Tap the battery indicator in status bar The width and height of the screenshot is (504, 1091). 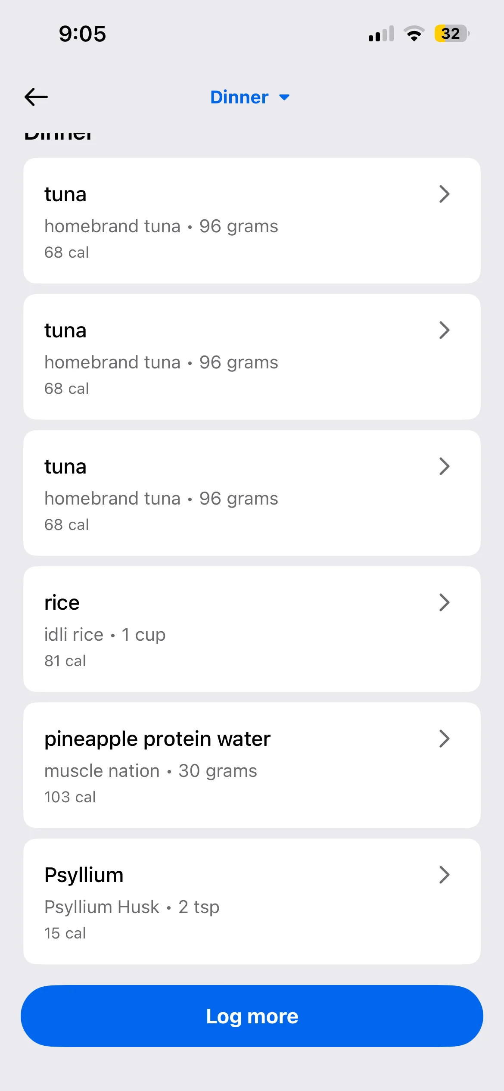[451, 34]
